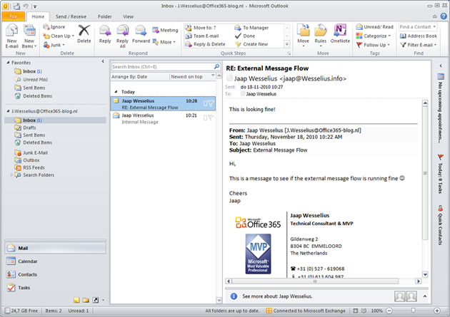Image resolution: width=450 pixels, height=317 pixels.
Task: Switch to the View tab
Action: [x=129, y=16]
